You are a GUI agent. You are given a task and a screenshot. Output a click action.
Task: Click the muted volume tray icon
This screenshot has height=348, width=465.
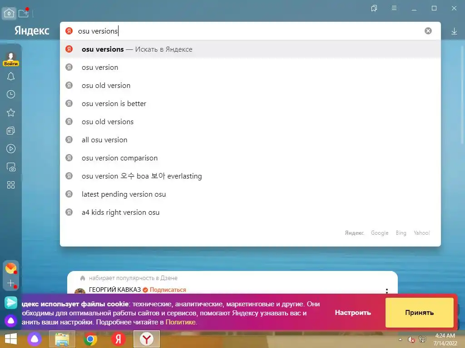point(411,339)
